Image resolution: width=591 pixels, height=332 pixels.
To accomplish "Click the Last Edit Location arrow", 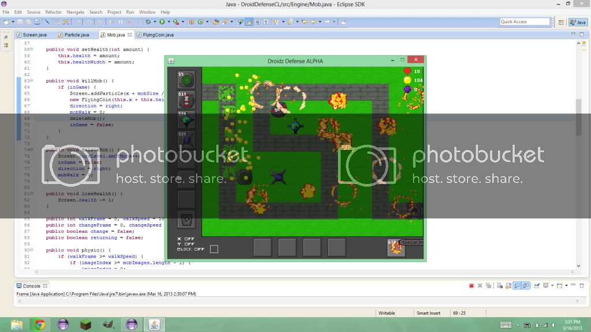I will point(305,22).
